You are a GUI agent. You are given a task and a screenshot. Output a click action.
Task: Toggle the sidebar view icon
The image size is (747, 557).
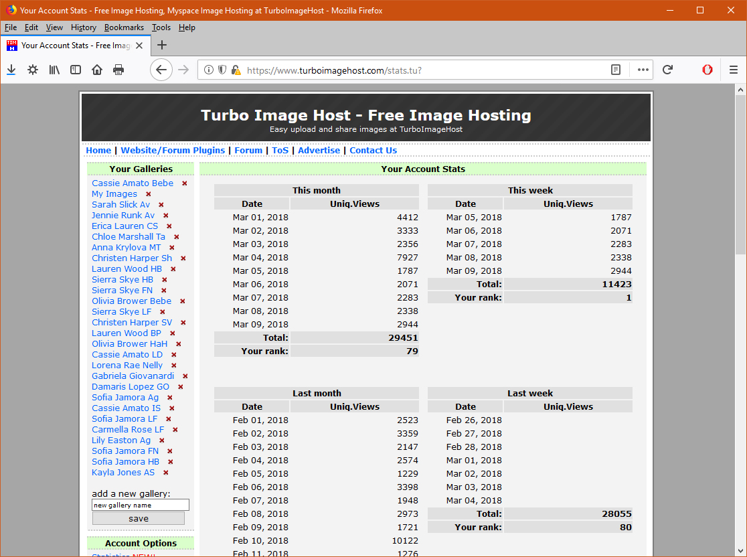[x=76, y=70]
